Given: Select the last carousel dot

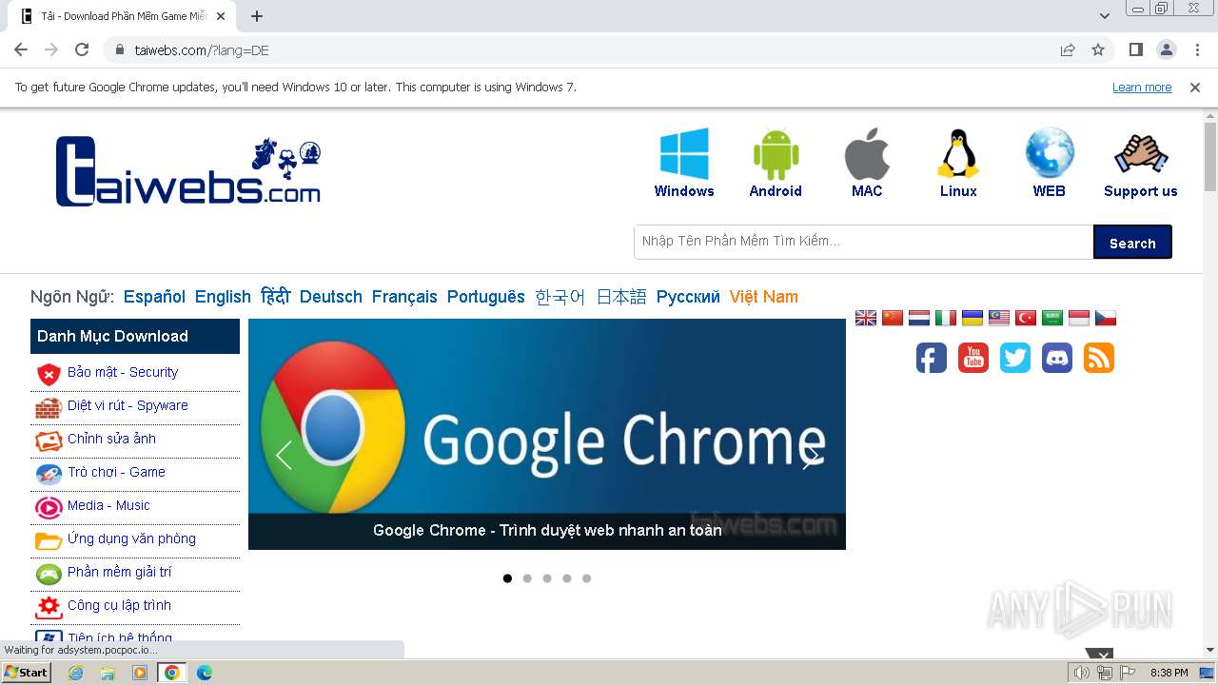Looking at the screenshot, I should 586,578.
